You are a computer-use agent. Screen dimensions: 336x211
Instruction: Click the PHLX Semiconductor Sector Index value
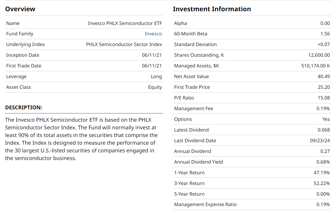coord(124,44)
